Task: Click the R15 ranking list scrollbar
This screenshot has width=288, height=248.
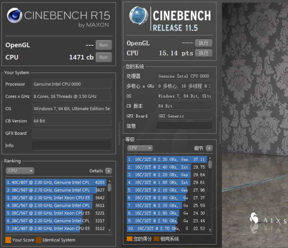Action: 109,204
